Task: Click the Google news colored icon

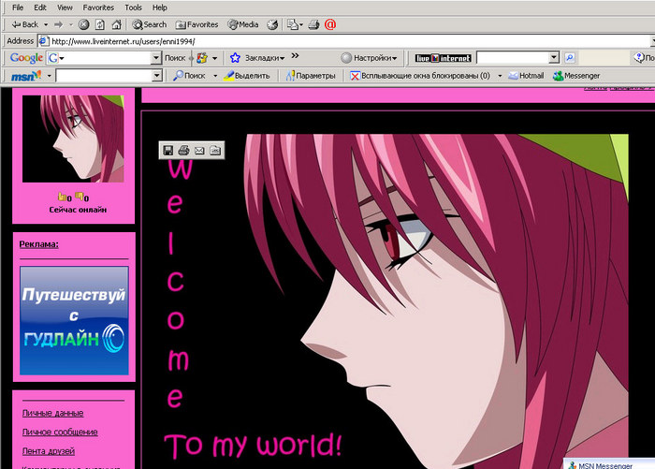Action: [x=202, y=58]
